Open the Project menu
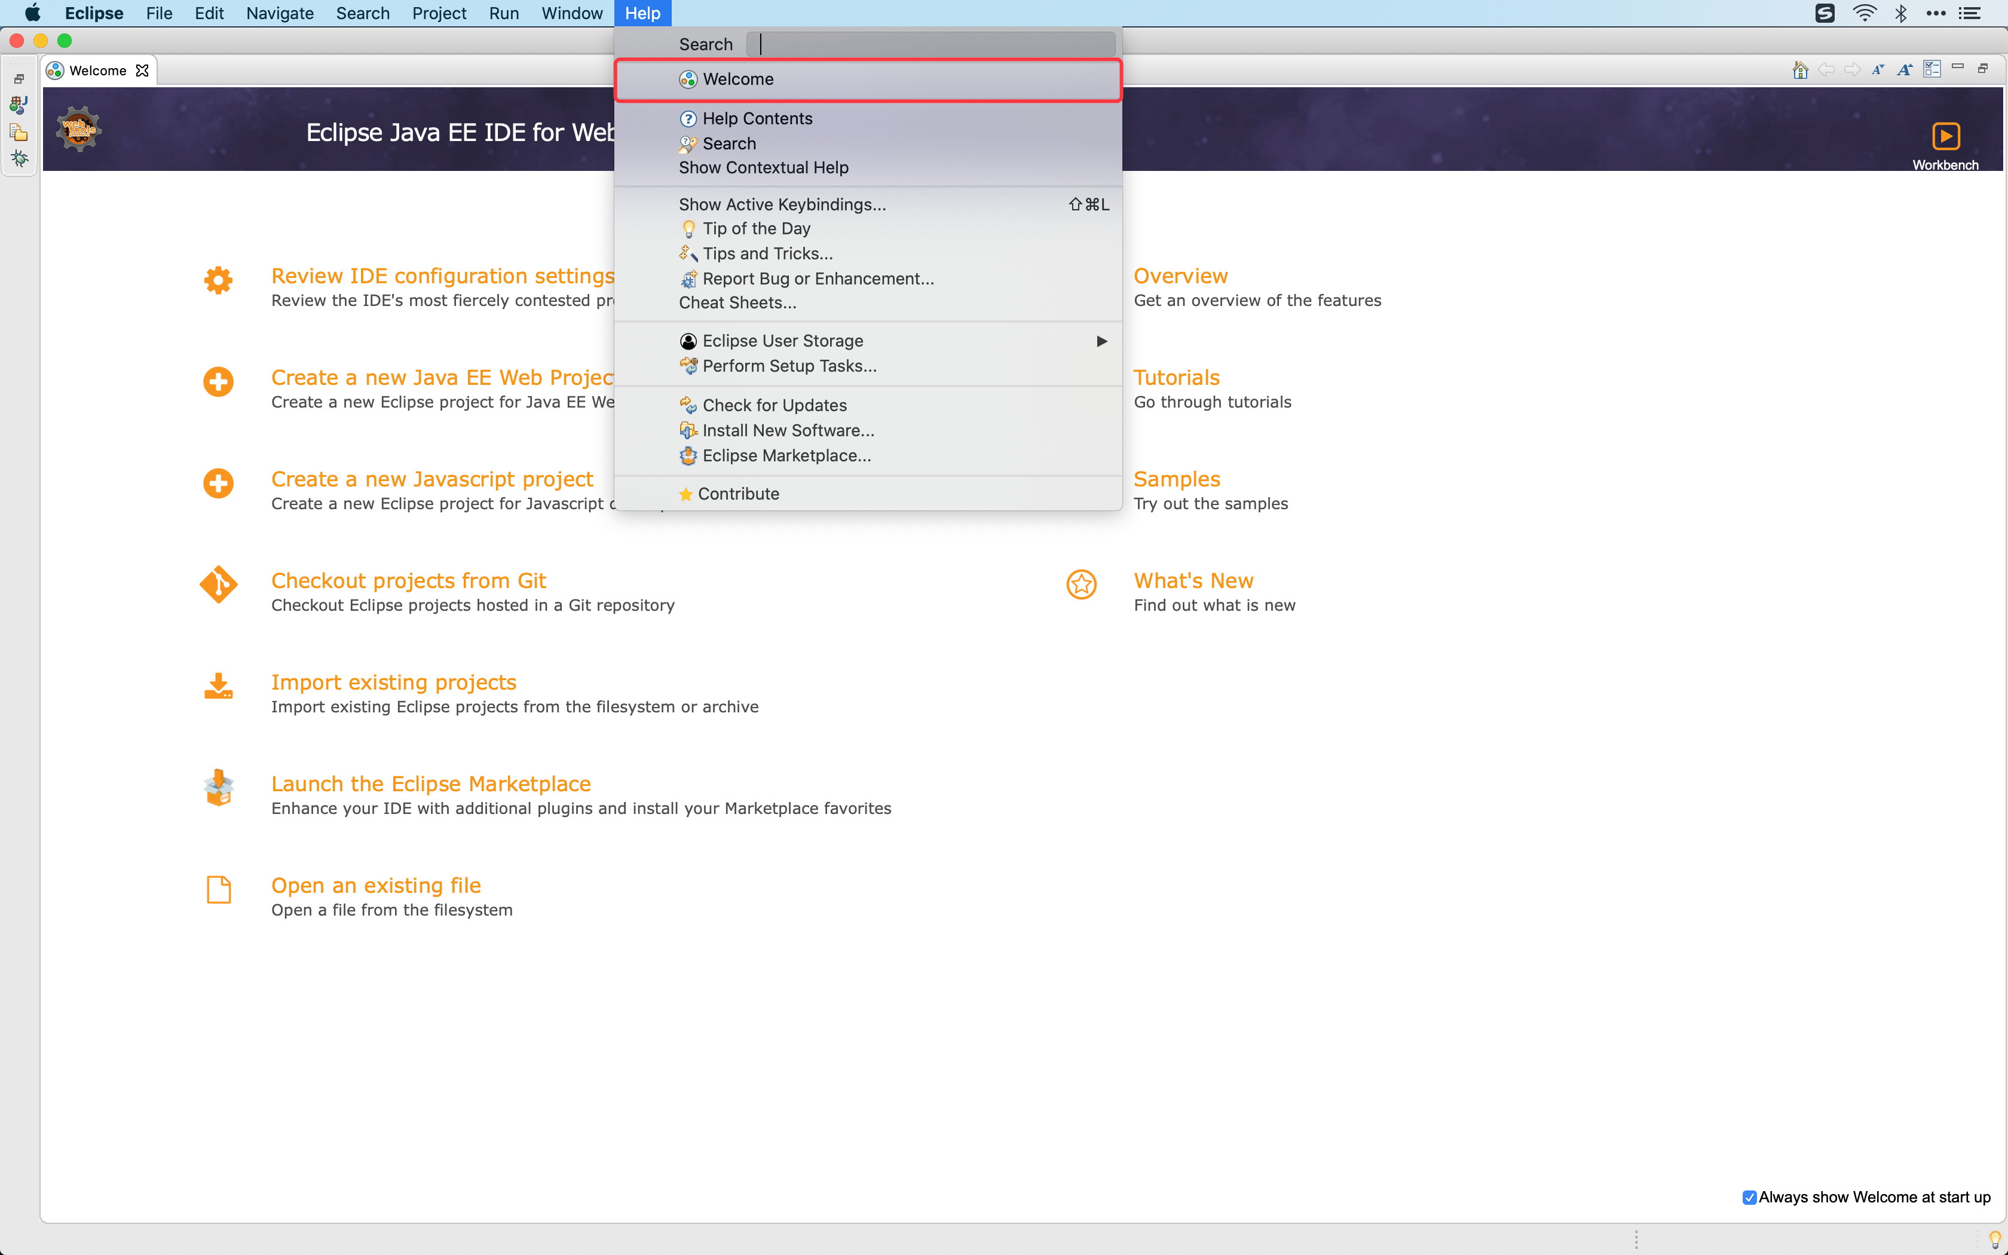The width and height of the screenshot is (2008, 1255). point(439,13)
